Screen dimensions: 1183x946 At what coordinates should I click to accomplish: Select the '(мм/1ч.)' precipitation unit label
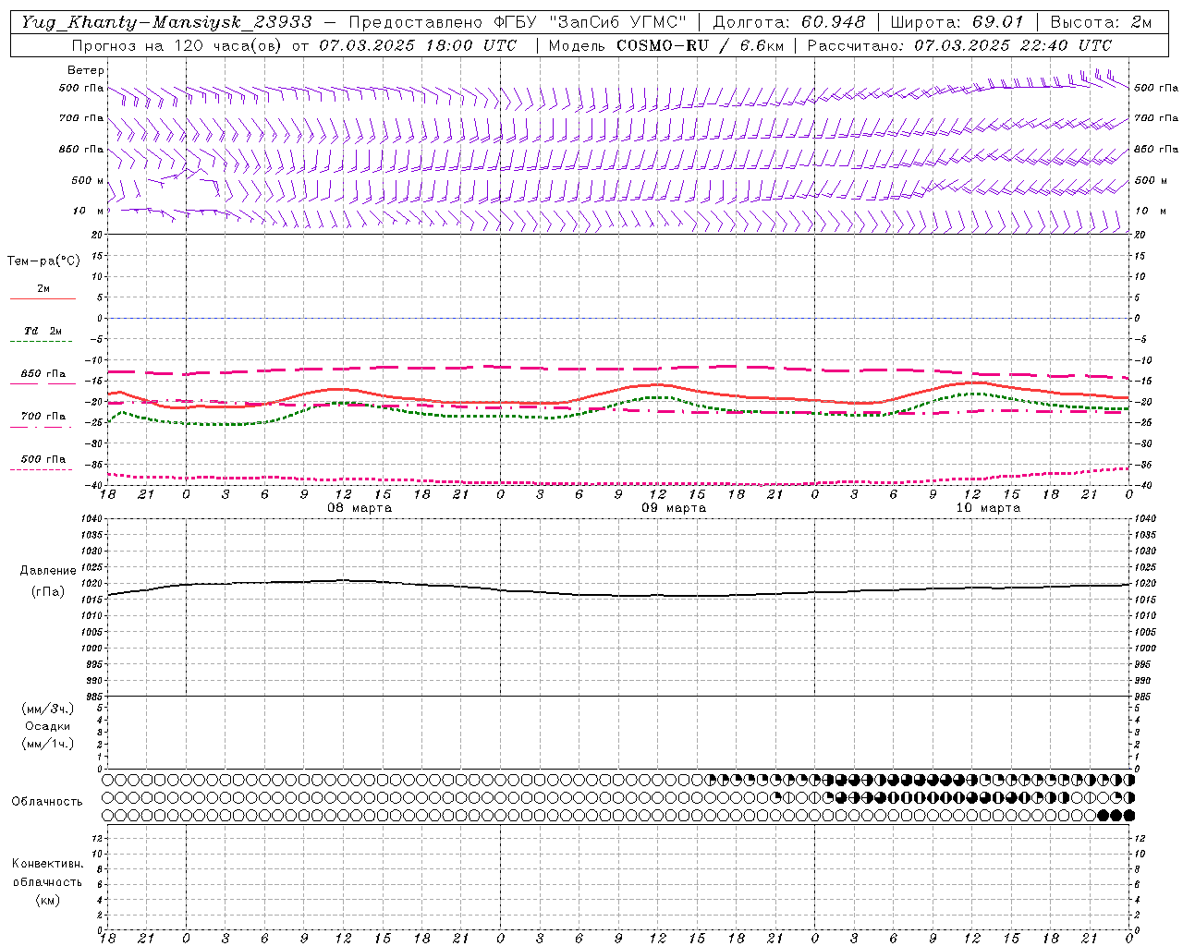[x=48, y=744]
